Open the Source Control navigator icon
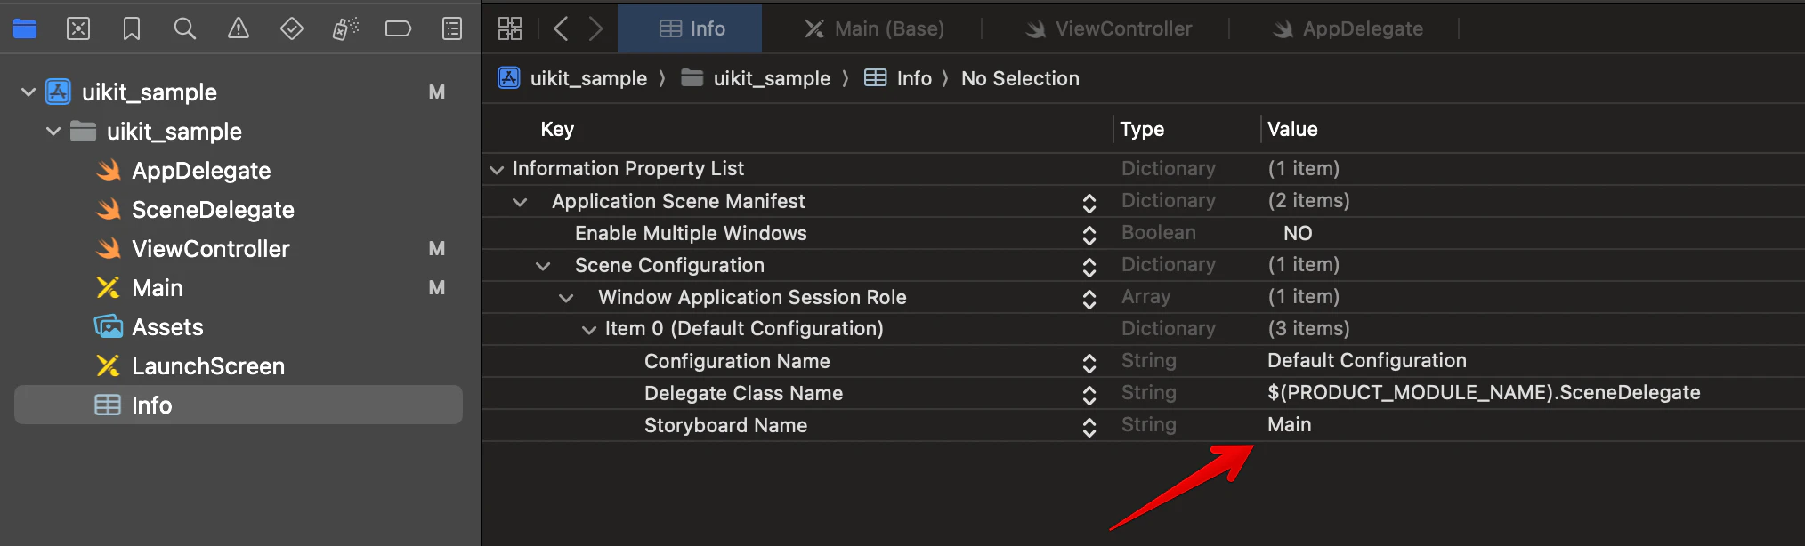 click(78, 29)
